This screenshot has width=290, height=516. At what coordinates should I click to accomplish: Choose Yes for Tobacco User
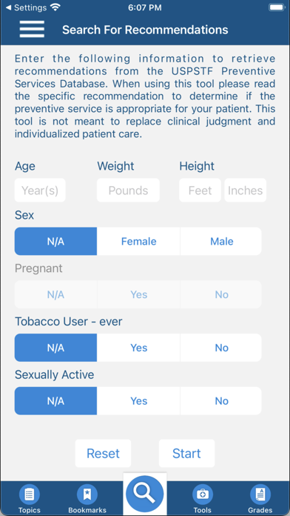pos(138,348)
